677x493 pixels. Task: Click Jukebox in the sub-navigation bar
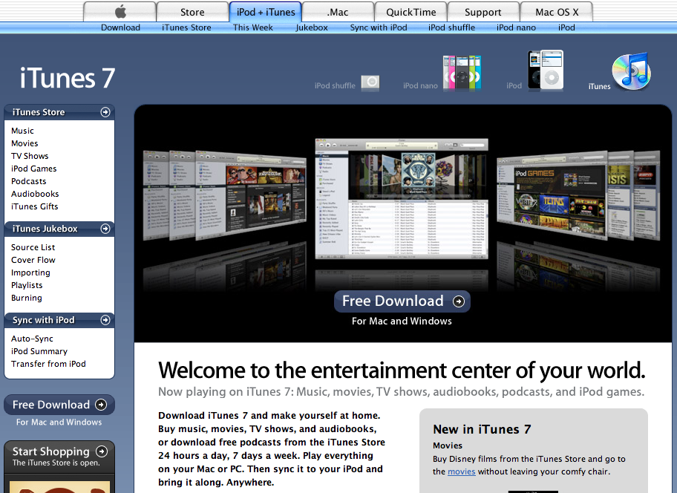click(312, 27)
